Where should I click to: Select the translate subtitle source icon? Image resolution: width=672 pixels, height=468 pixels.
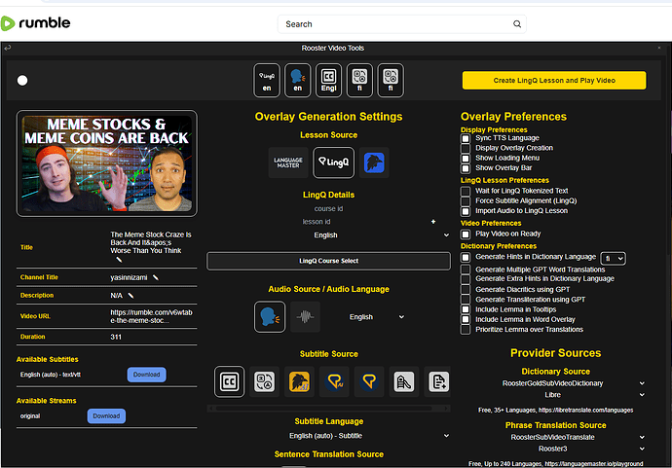click(x=265, y=381)
